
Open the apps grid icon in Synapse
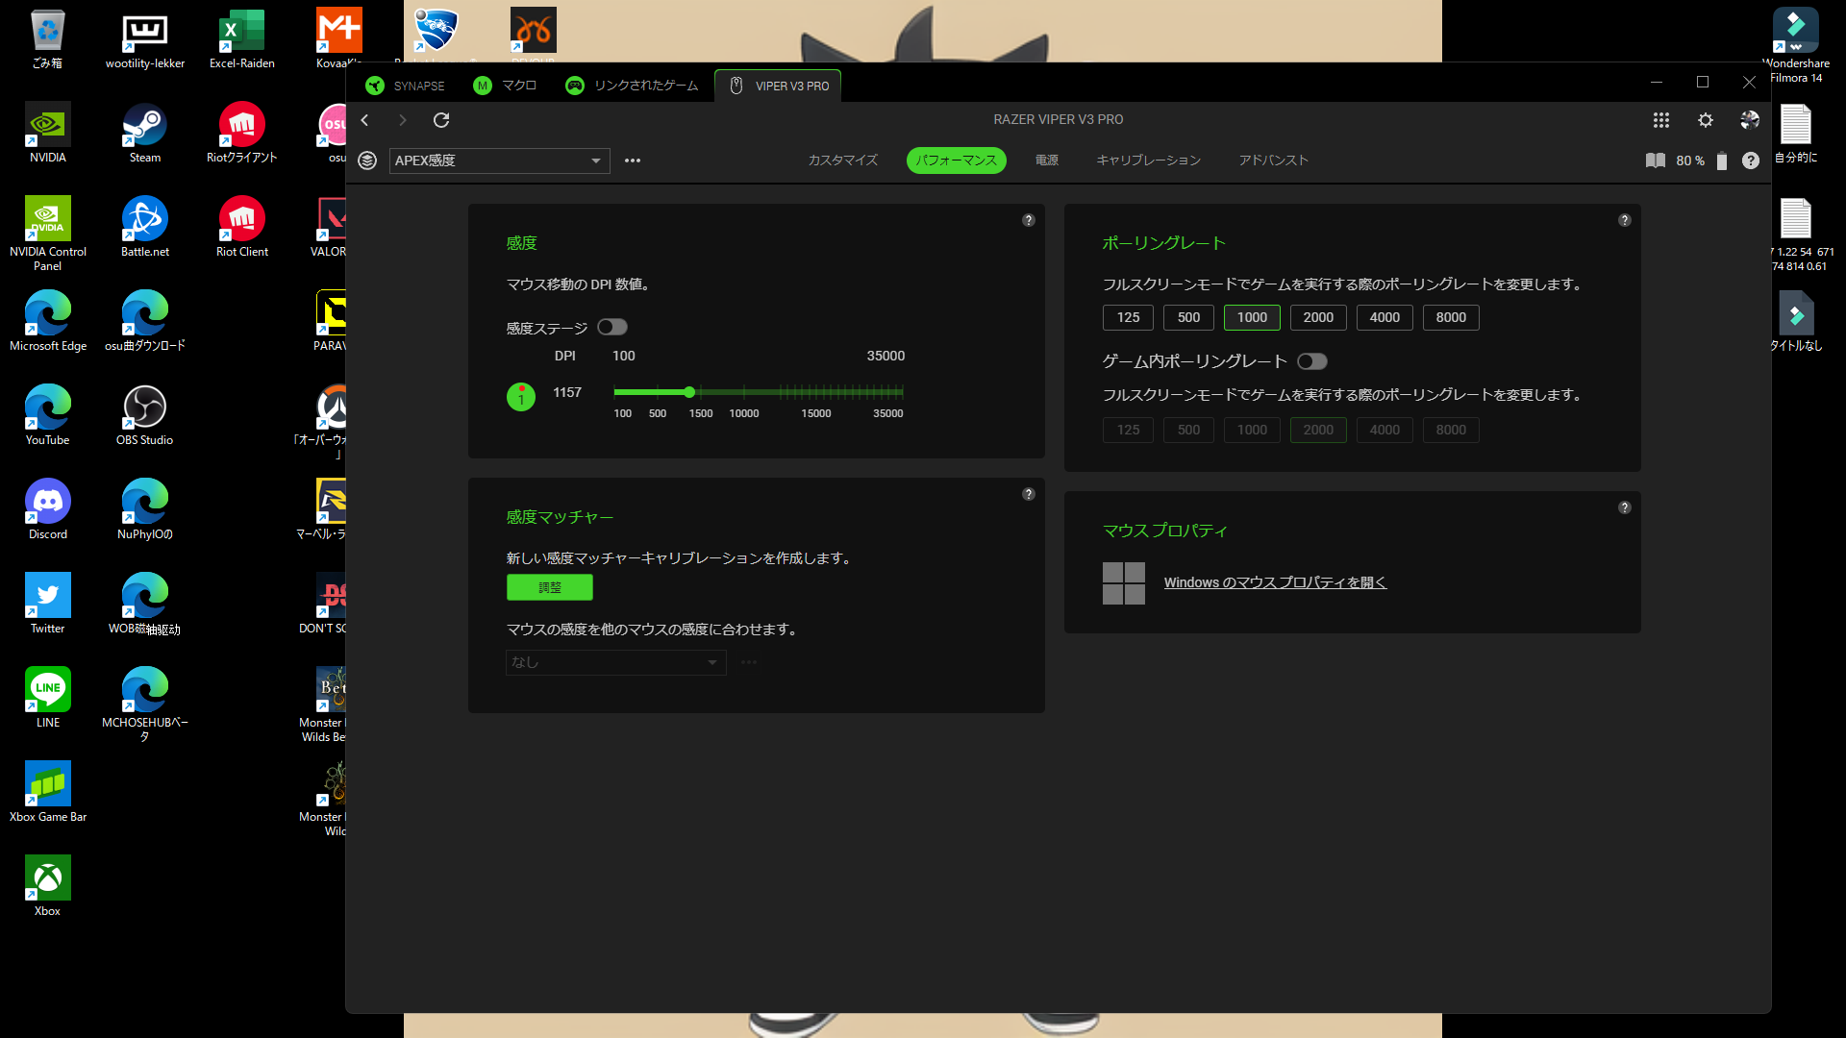(x=1661, y=120)
